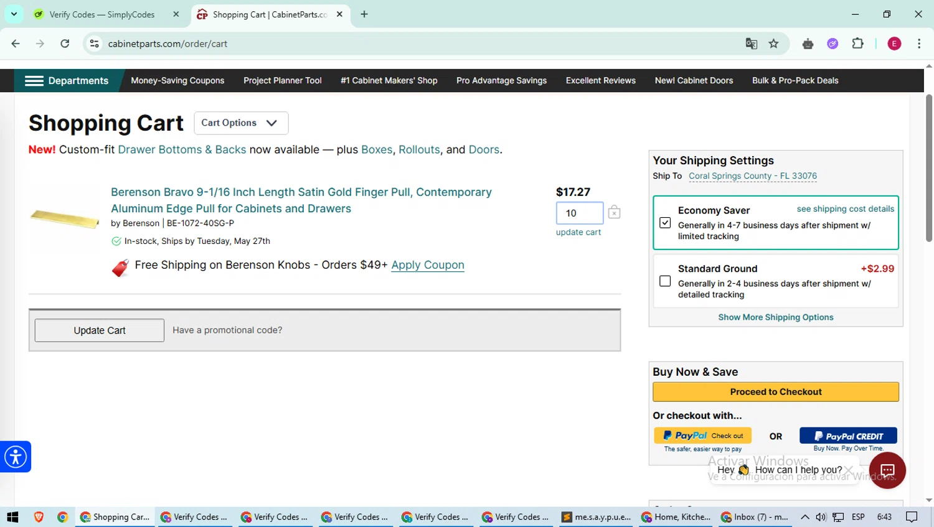934x527 pixels.
Task: Click the gold finger pull product thumbnail
Action: tap(65, 218)
